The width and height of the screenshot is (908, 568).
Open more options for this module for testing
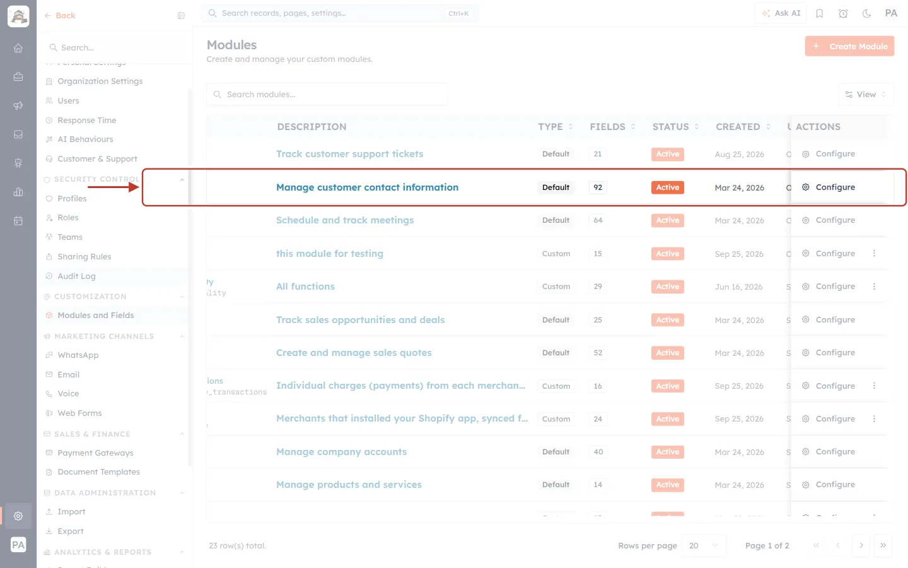(x=874, y=254)
